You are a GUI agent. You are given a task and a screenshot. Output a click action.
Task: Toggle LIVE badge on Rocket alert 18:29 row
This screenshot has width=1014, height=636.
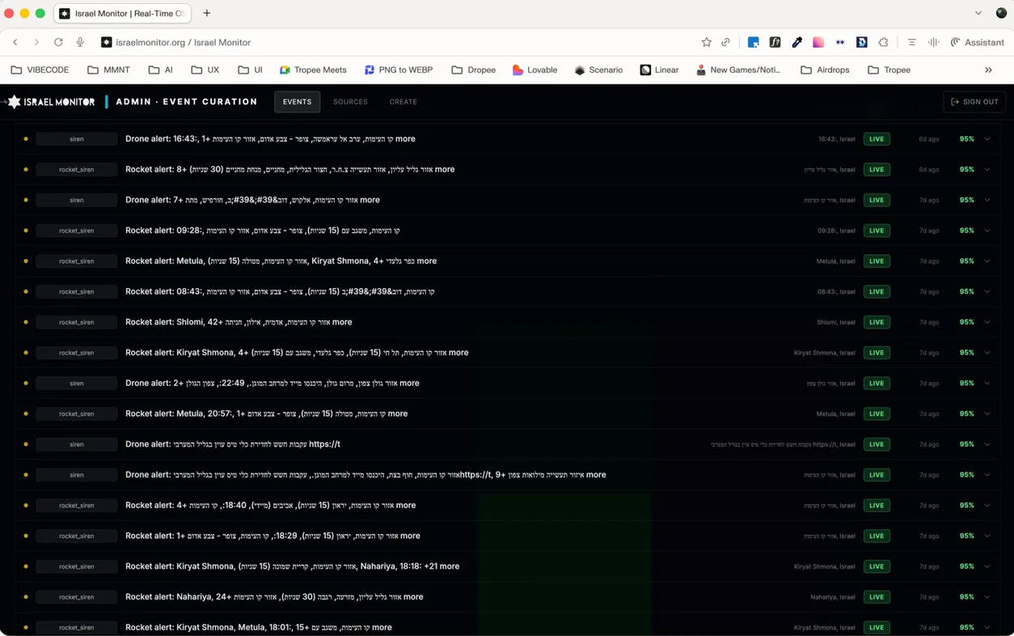(877, 536)
